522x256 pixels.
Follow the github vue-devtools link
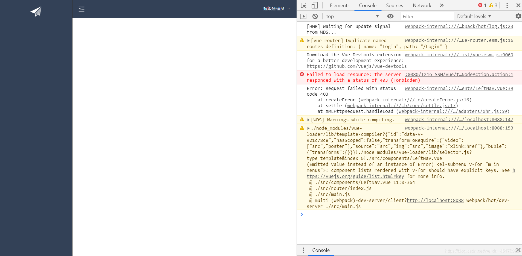click(x=356, y=66)
